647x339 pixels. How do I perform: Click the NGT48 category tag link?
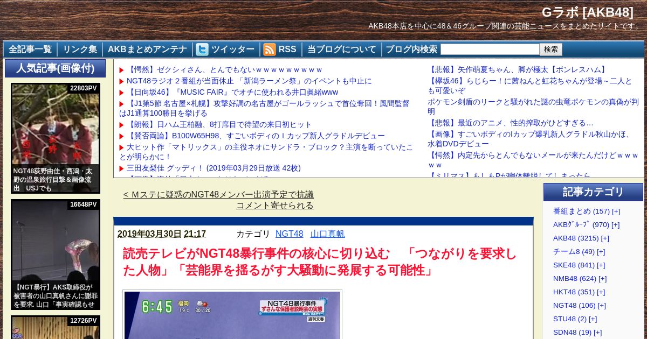click(x=290, y=234)
